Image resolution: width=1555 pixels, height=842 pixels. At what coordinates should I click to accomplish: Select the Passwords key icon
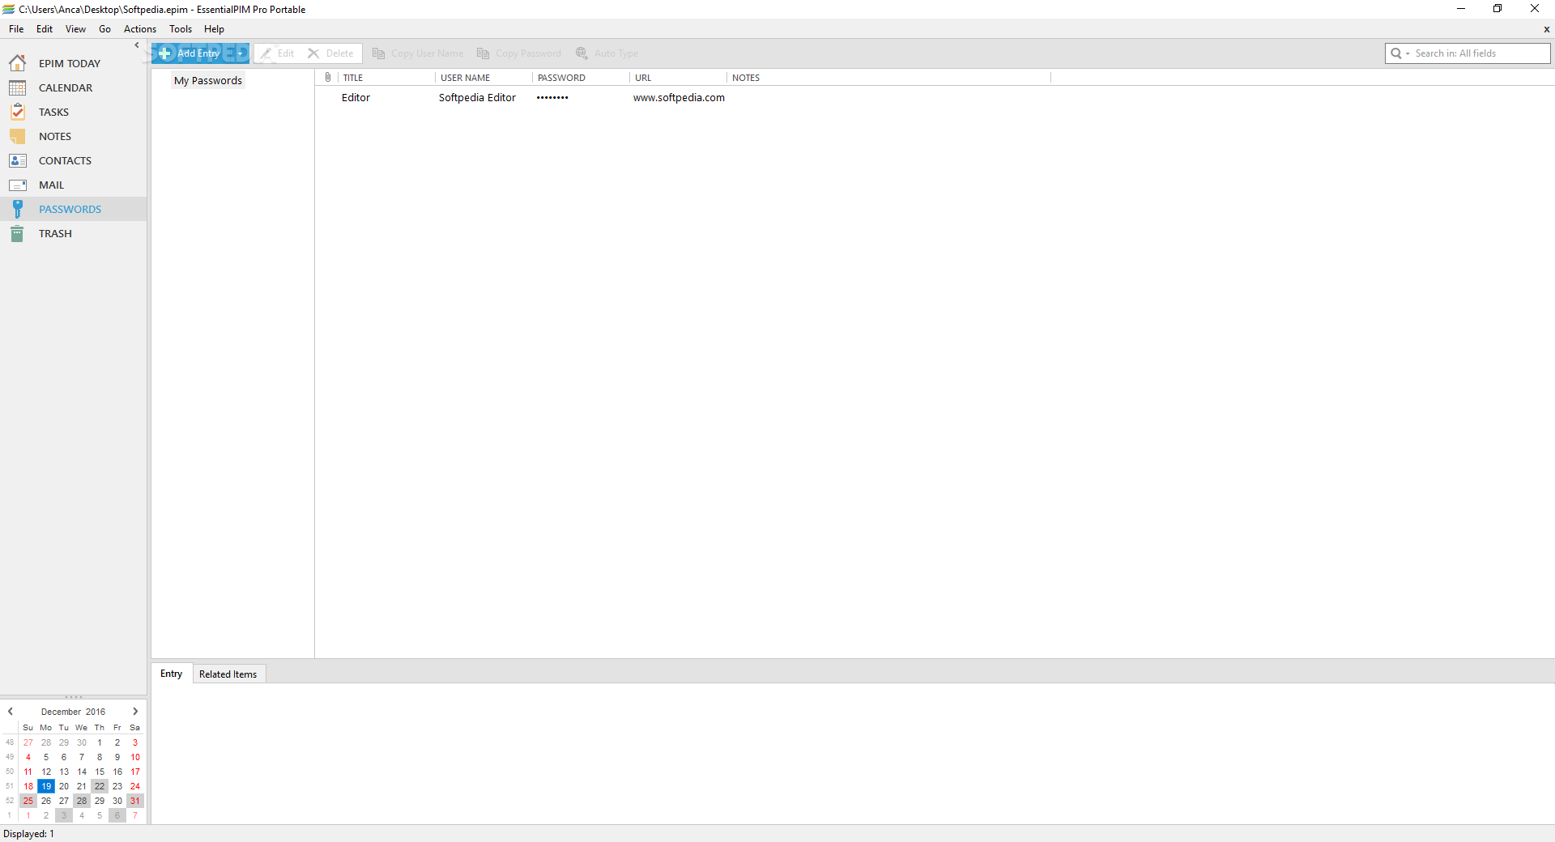click(18, 209)
